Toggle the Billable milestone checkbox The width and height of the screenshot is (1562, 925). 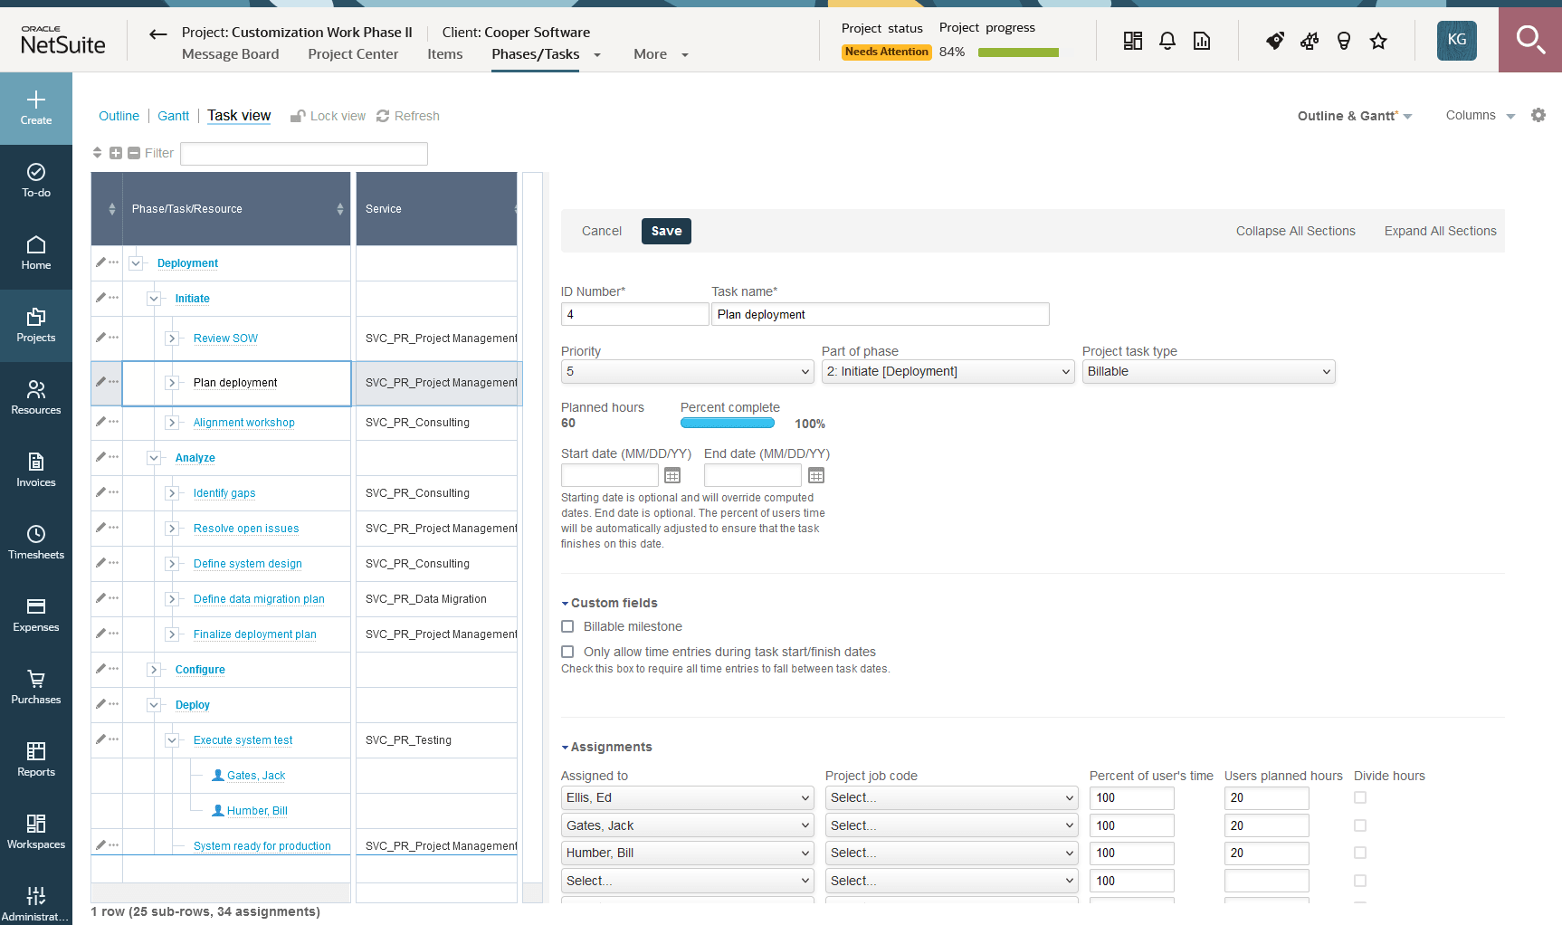[567, 626]
